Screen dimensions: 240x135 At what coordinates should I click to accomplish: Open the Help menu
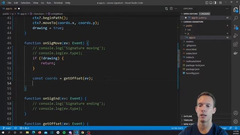(67, 3)
